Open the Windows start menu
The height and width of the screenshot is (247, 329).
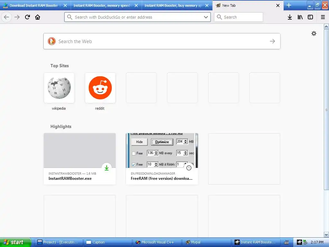click(15, 242)
